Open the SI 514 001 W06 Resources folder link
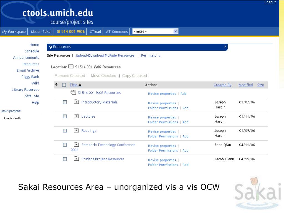The image size is (284, 213). 99,93
